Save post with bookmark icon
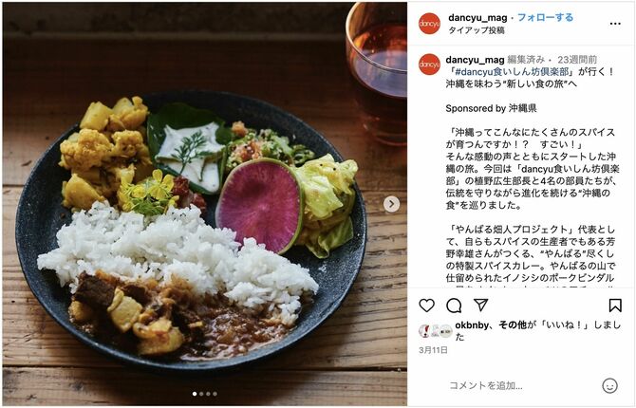The height and width of the screenshot is (408, 636). pyautogui.click(x=615, y=306)
